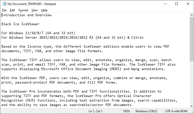Open the Help menu
Image resolution: width=194 pixels, height=114 pixels.
[x=44, y=10]
